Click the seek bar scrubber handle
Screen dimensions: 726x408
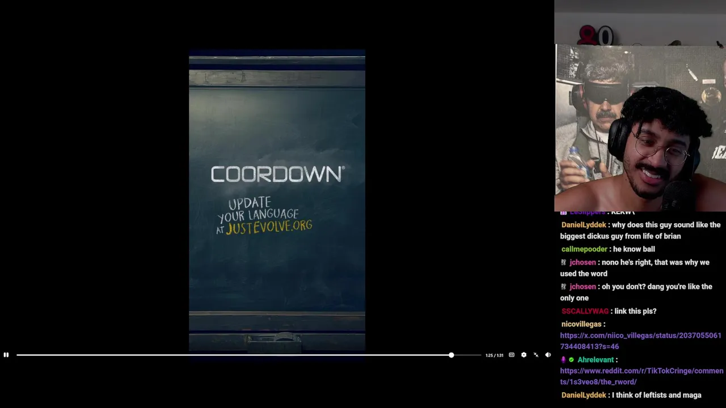(451, 355)
